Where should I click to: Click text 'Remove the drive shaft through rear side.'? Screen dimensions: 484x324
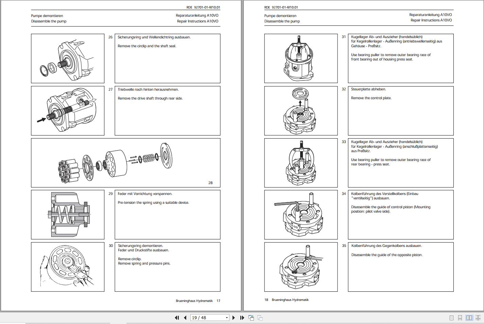[x=150, y=98]
